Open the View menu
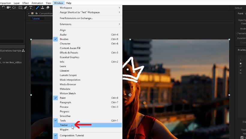 tap(49, 3)
